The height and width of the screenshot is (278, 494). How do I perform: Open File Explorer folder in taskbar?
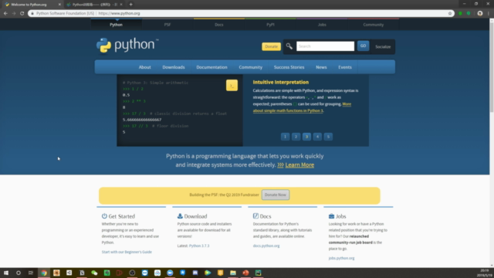[x=233, y=273]
